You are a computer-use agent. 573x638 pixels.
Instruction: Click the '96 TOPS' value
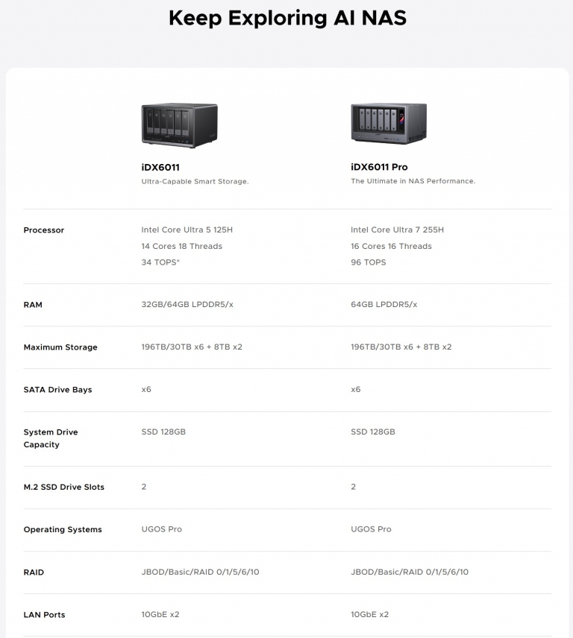tap(368, 262)
